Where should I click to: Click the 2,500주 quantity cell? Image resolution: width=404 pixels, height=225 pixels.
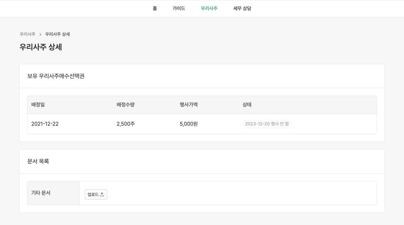tap(126, 124)
